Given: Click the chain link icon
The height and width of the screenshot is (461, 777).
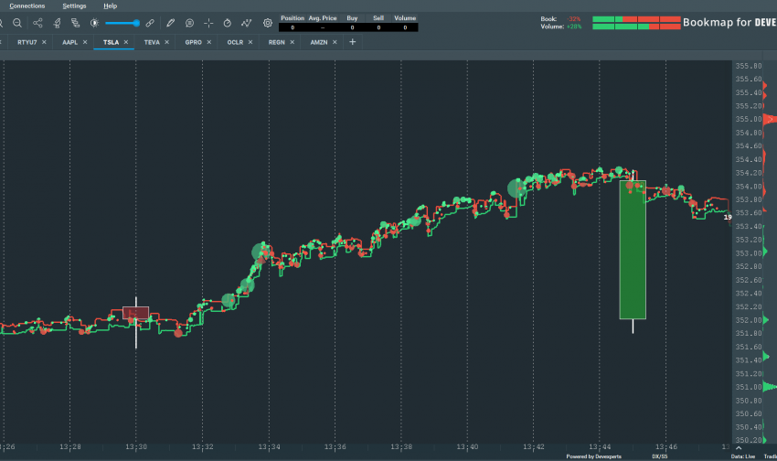Looking at the screenshot, I should click(x=150, y=23).
